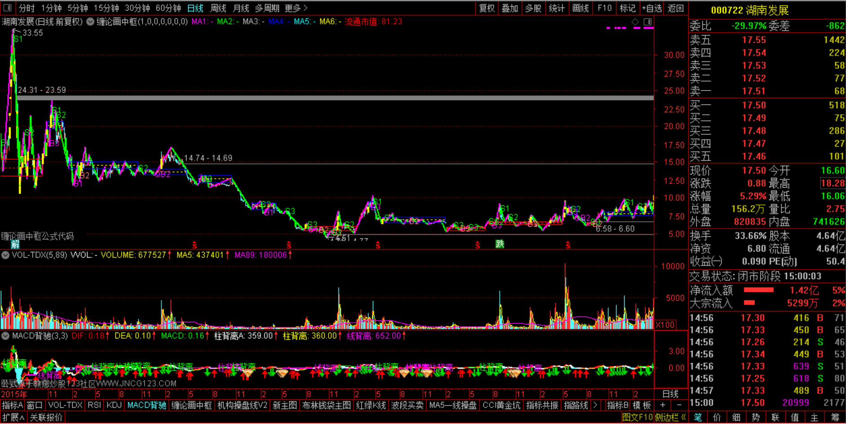Collapse the 扩展 extension panel
This screenshot has height=424, width=846.
13,417
